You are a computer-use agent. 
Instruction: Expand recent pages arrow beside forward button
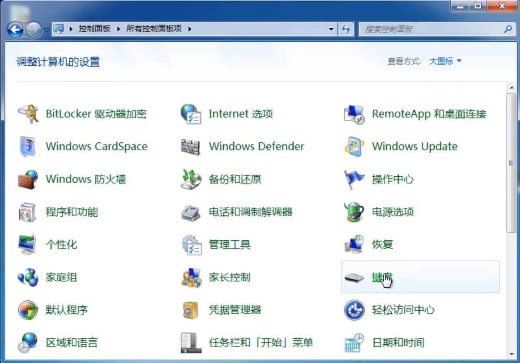coord(47,30)
